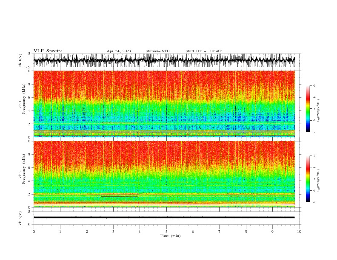This screenshot has height=260, width=337.
Task: Click time axis tick label '10'
Action: click(x=300, y=232)
